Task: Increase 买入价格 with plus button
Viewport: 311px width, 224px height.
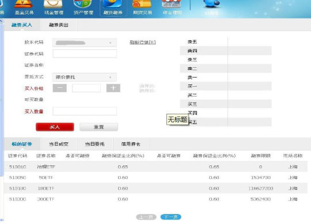Action: click(x=113, y=88)
